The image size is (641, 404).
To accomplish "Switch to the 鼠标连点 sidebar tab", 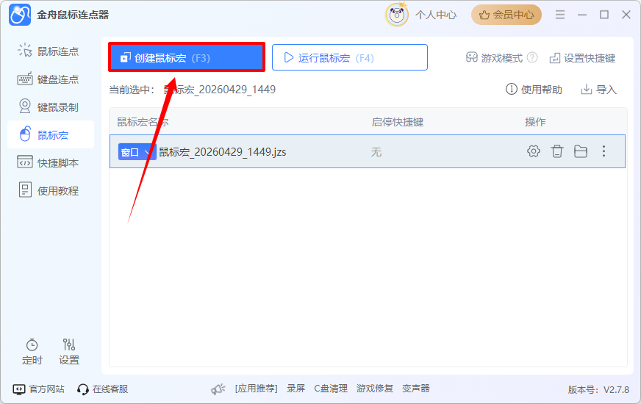I will point(51,51).
